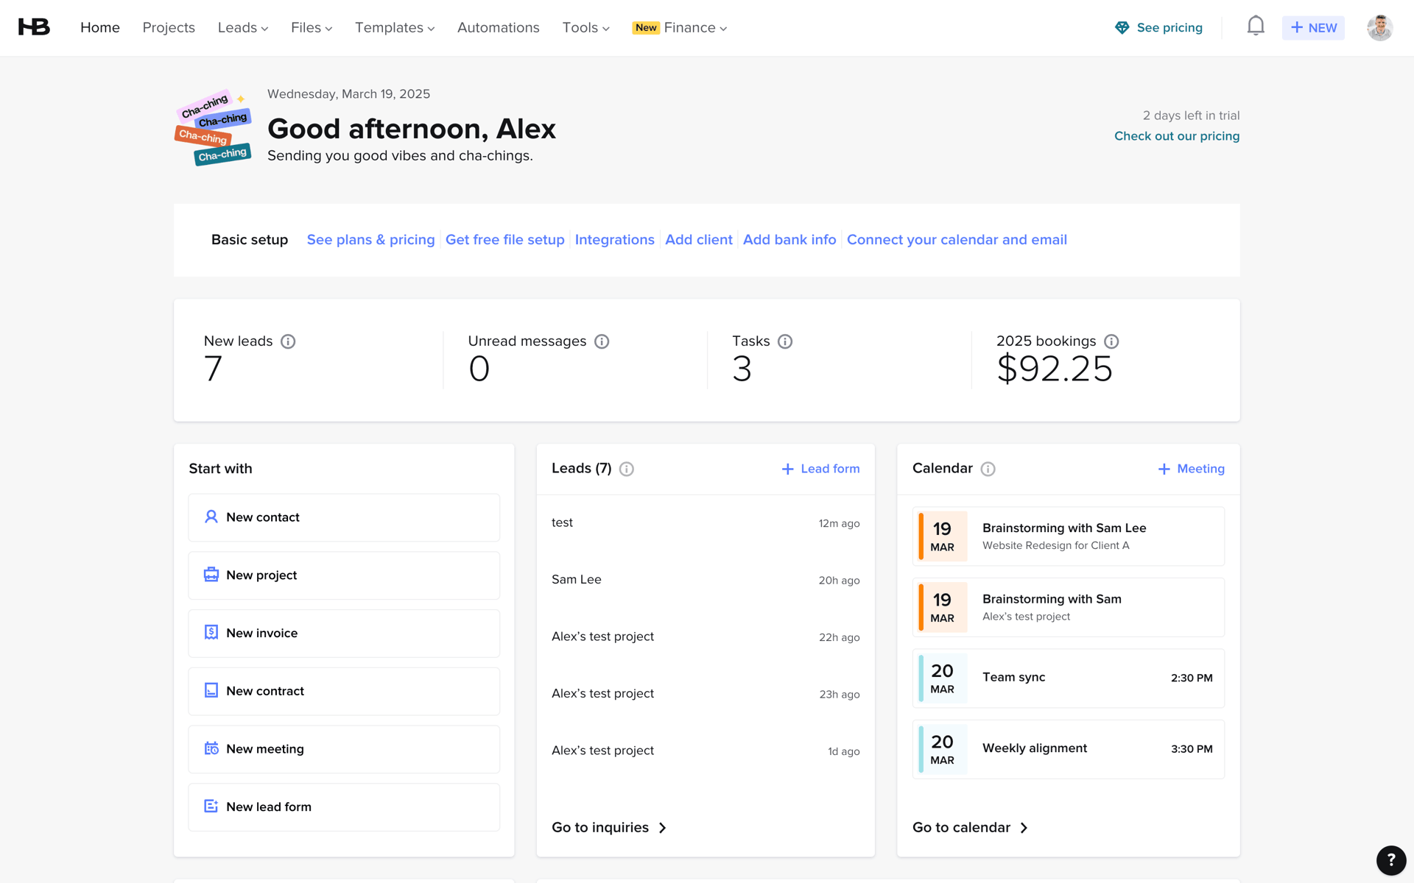1414x883 pixels.
Task: Add a new Meeting to calendar
Action: click(x=1191, y=469)
